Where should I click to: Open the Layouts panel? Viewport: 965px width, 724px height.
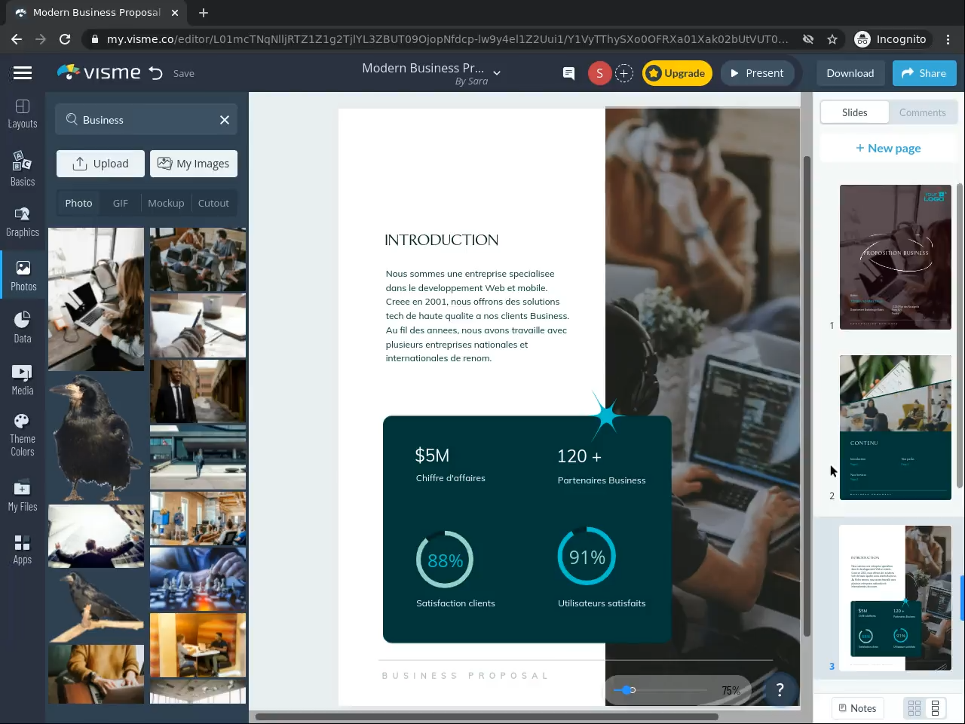point(23,114)
